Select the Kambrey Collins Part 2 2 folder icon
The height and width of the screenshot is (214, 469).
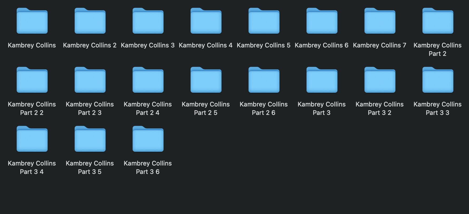point(32,80)
